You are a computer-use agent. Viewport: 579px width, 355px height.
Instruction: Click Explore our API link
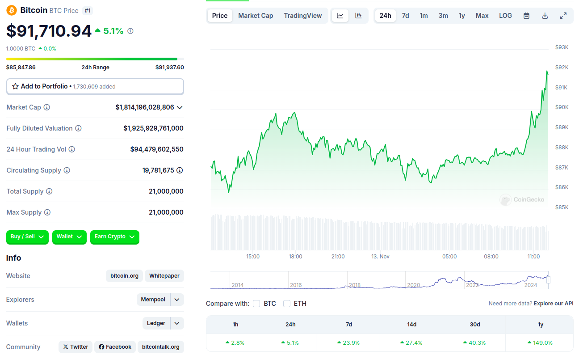[x=554, y=304]
